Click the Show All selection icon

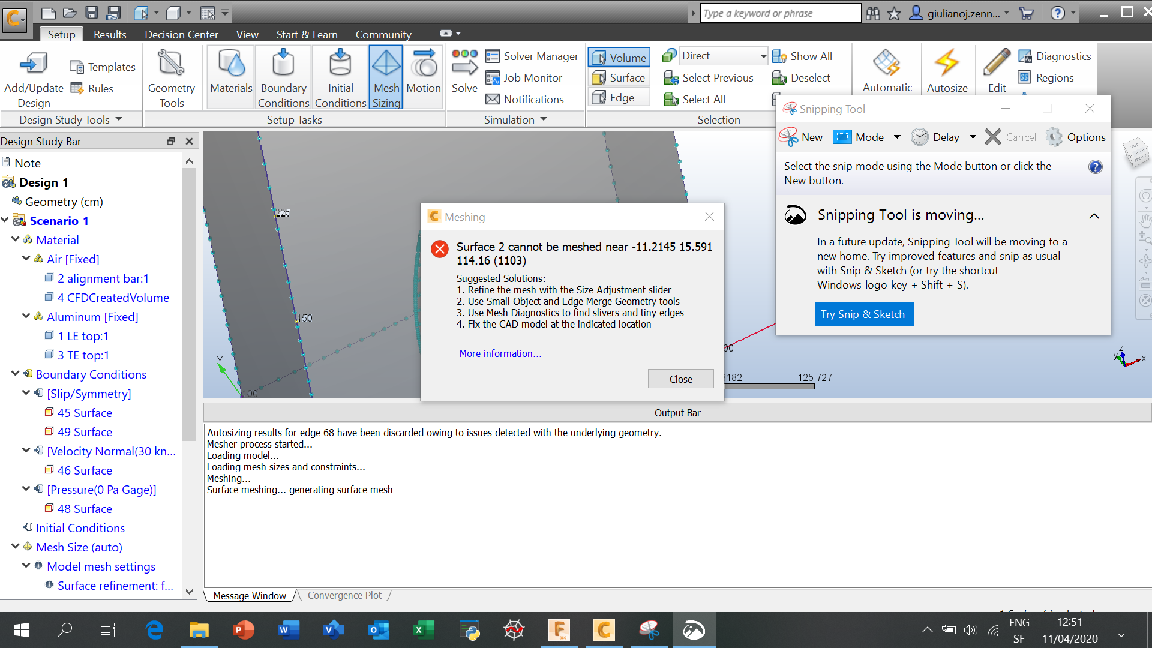coord(802,56)
